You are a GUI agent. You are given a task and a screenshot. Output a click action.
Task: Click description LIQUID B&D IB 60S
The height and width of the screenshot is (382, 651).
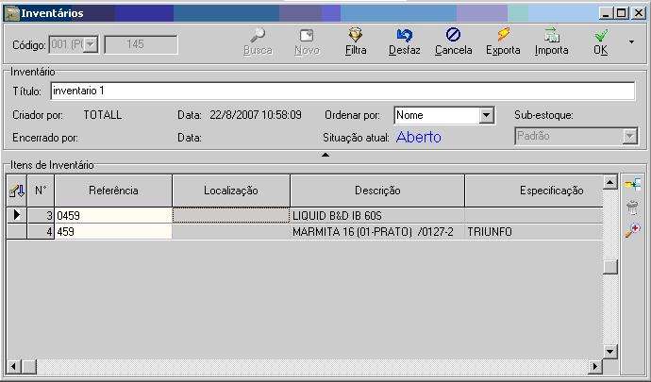tap(337, 216)
